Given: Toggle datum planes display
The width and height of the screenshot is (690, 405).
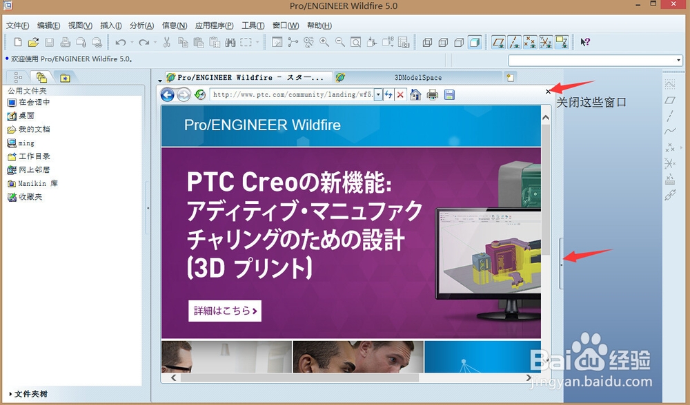Looking at the screenshot, I should click(499, 42).
